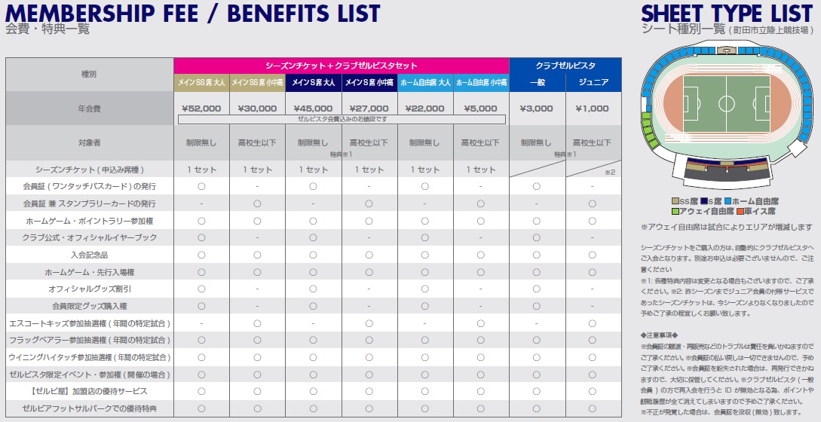Click the S席 navy legend square
Screen dimensions: 821x422
point(703,202)
